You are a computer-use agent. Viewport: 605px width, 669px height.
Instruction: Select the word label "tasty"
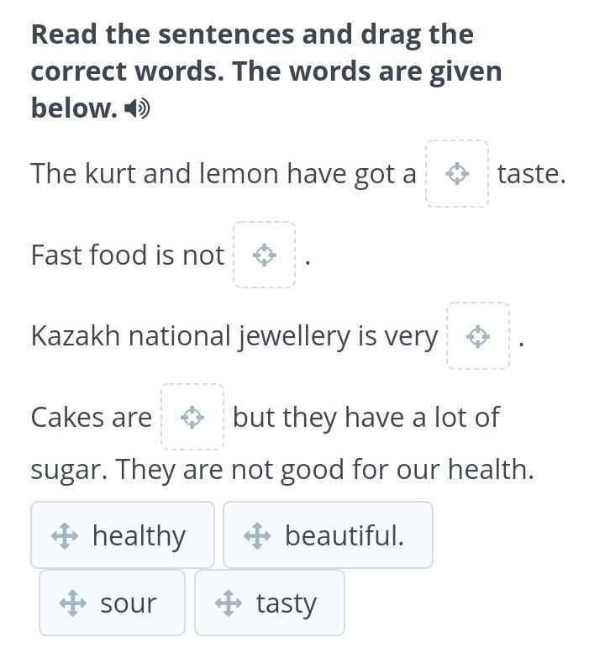[286, 603]
